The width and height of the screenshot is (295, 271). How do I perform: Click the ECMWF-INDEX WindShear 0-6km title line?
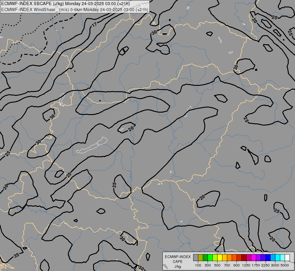(x=75, y=10)
